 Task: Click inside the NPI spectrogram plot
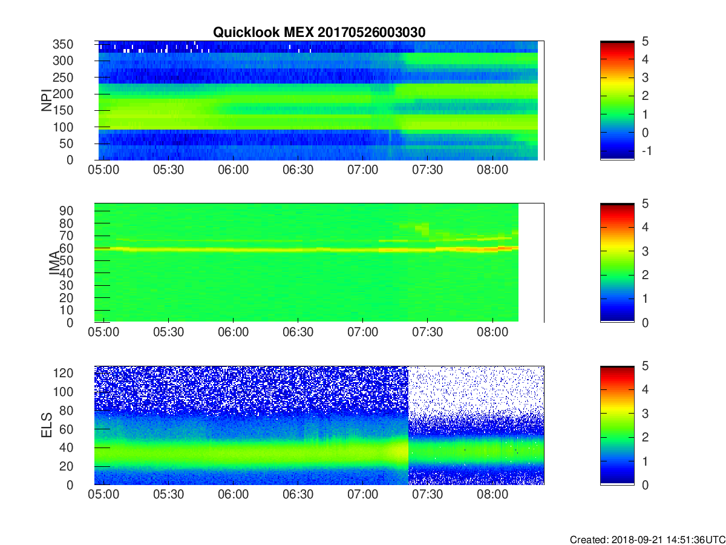tap(319, 101)
